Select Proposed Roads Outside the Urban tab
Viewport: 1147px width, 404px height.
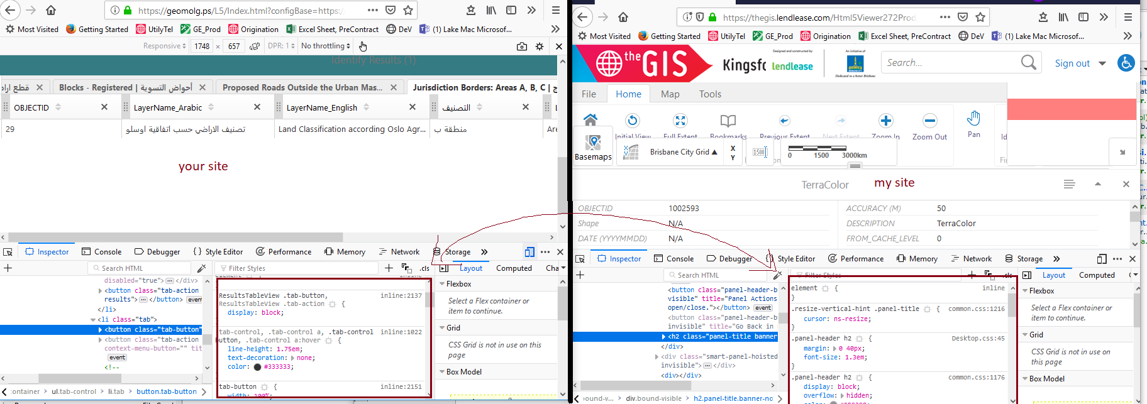(x=302, y=87)
